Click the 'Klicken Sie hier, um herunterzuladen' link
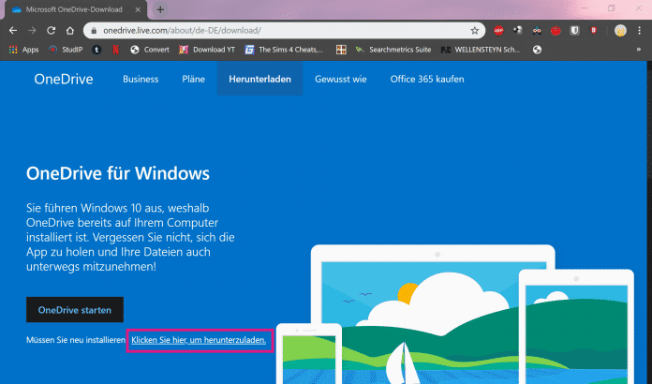The image size is (652, 384). [x=199, y=341]
